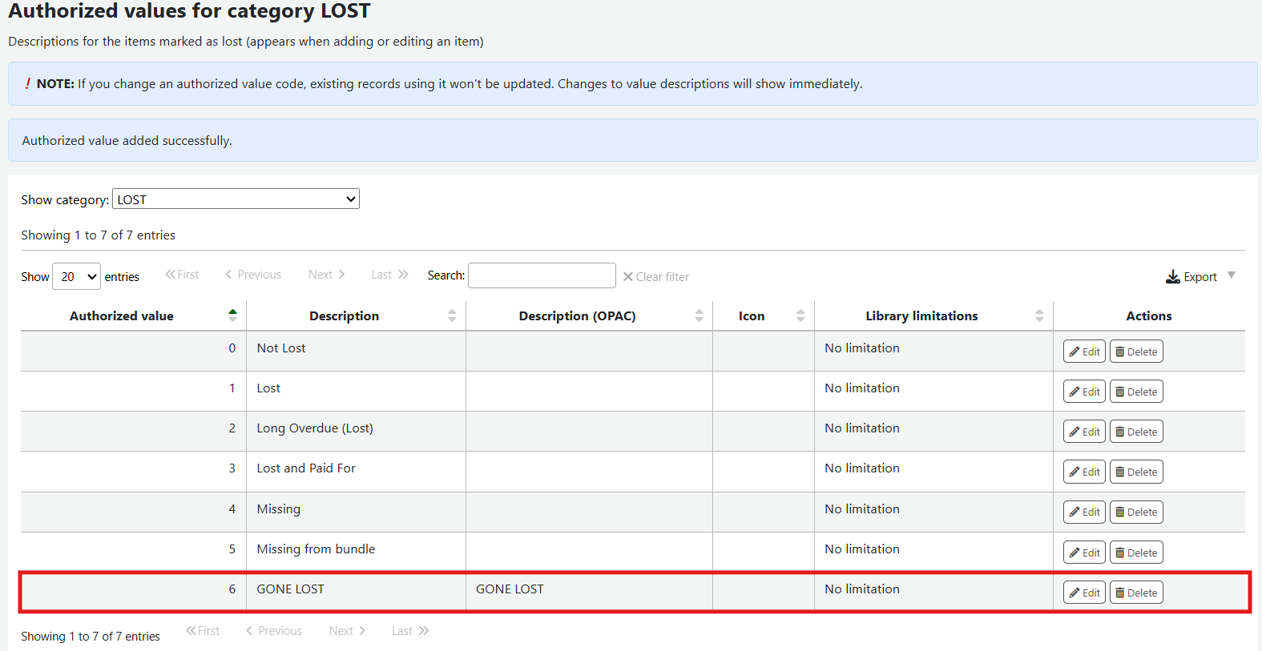Delete the GONE LOST authorized value

click(1135, 593)
